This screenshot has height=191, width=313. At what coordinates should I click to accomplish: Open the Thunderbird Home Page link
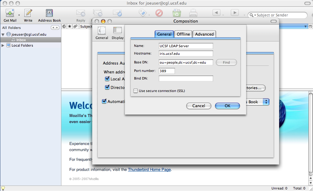coord(149,169)
